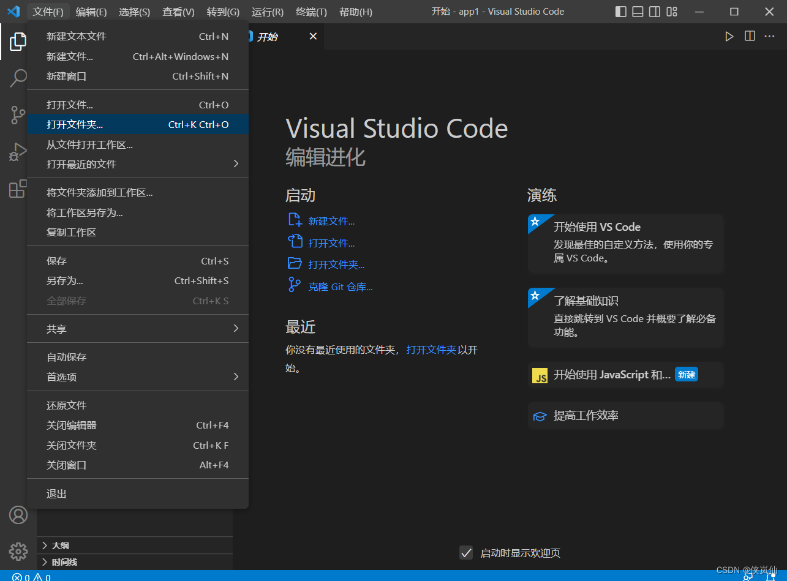Select 打开文件夹... in File menu
The width and height of the screenshot is (787, 581).
138,124
